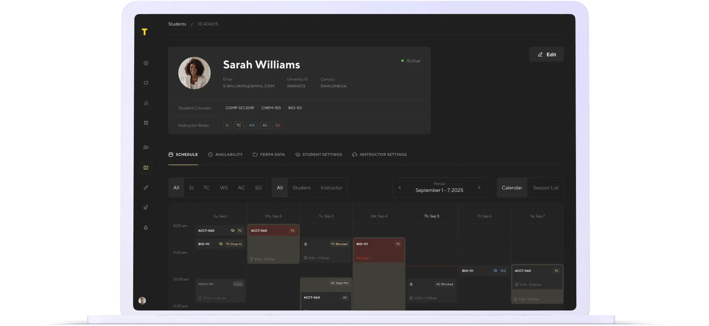Switch to Calendar view
This screenshot has height=326, width=709.
click(512, 188)
